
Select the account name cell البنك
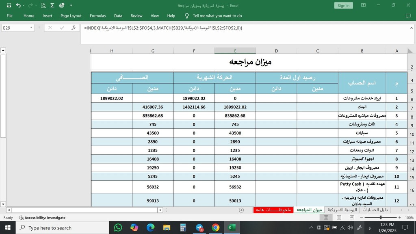point(362,107)
